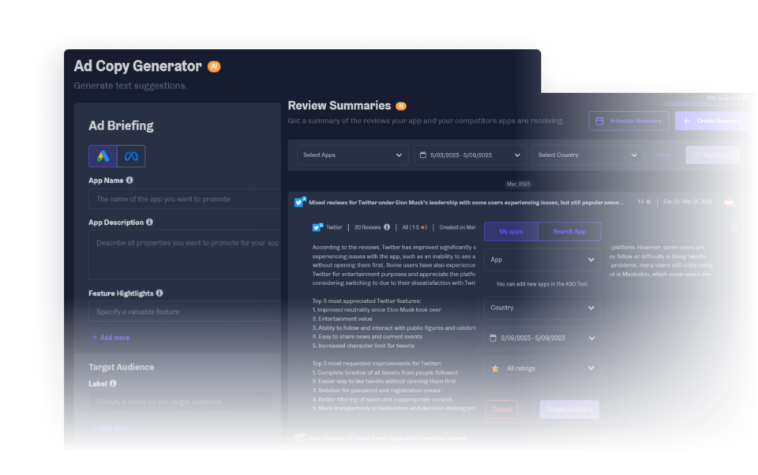Select the Google Ads platform icon
The height and width of the screenshot is (475, 758).
tap(103, 156)
